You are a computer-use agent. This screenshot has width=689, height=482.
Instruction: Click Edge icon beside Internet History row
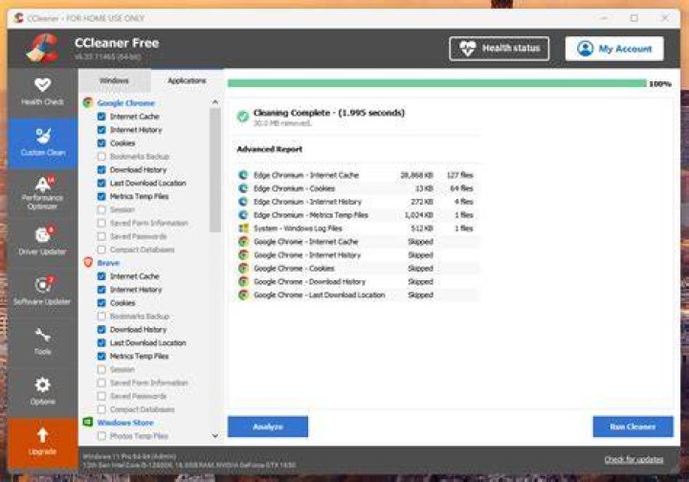[243, 202]
